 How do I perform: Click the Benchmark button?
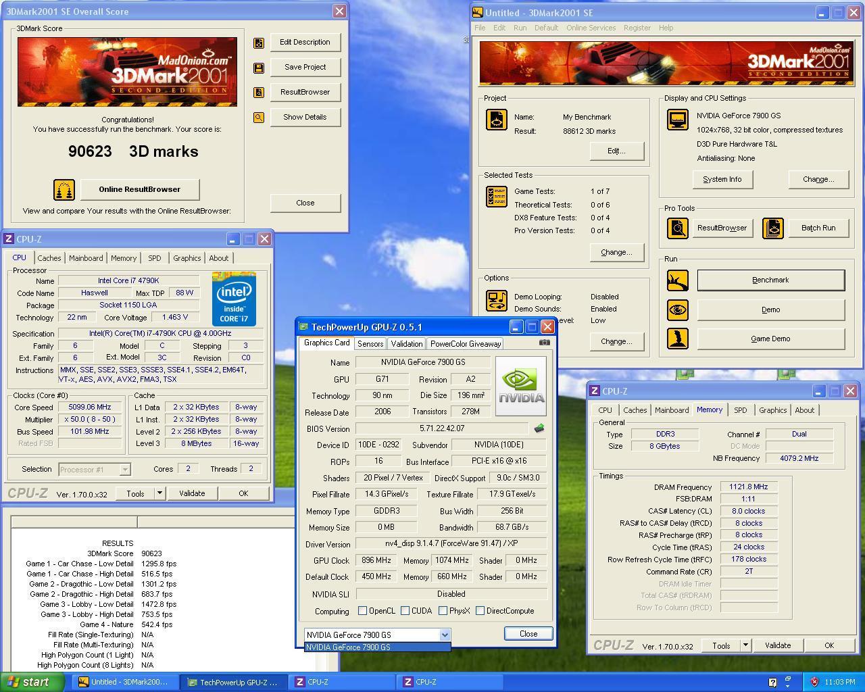pyautogui.click(x=771, y=280)
